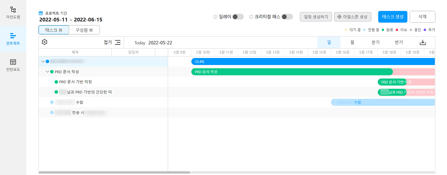Click the 접기 collapse list icon
This screenshot has height=175, width=447.
click(118, 43)
